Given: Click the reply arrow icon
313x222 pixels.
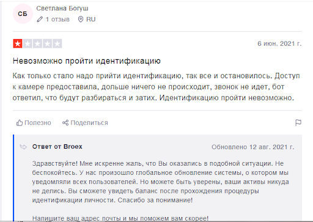Looking at the screenshot, I should (x=23, y=147).
